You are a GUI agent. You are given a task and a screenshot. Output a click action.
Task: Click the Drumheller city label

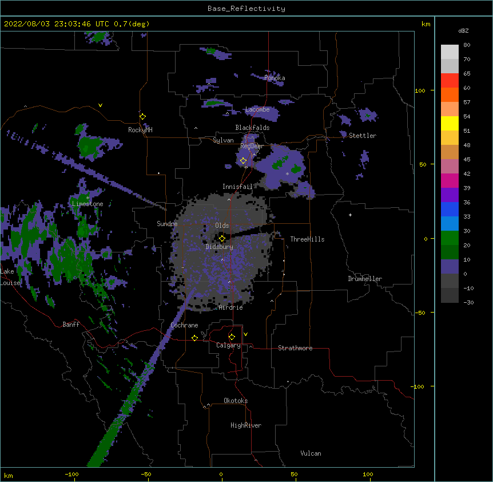pos(365,279)
